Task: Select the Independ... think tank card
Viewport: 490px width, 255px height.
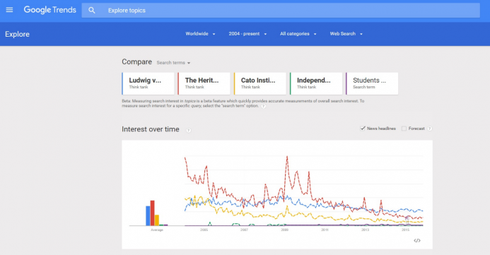Action: 316,83
